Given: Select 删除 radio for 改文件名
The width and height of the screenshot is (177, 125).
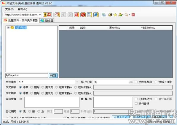Looking at the screenshot, I should coord(32,87).
